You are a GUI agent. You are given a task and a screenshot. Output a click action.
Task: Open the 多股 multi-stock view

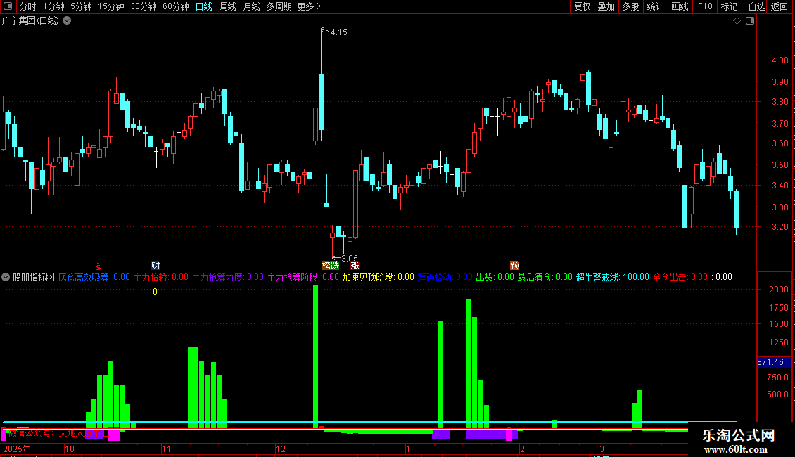pyautogui.click(x=630, y=6)
